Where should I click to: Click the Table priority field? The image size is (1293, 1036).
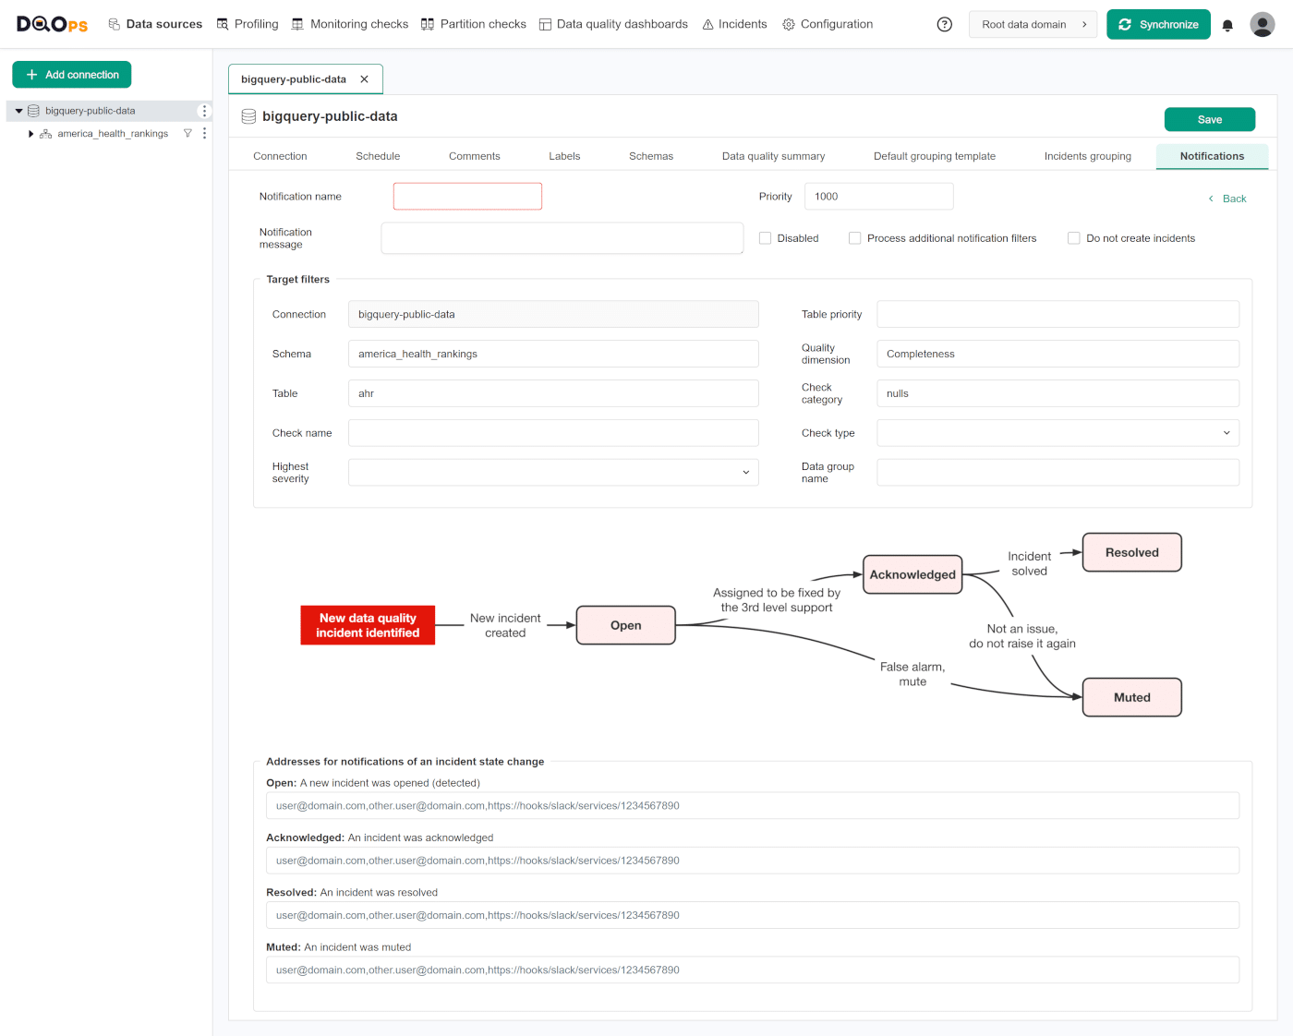pyautogui.click(x=1057, y=314)
